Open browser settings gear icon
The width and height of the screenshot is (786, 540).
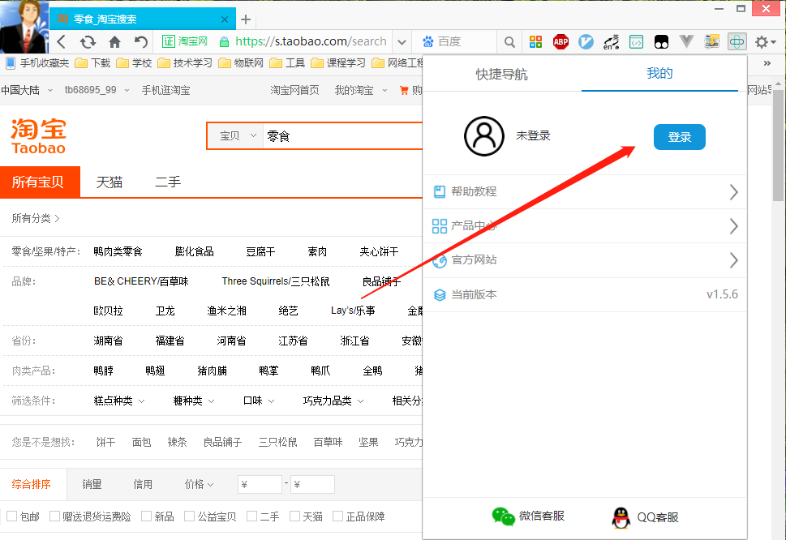click(x=762, y=42)
